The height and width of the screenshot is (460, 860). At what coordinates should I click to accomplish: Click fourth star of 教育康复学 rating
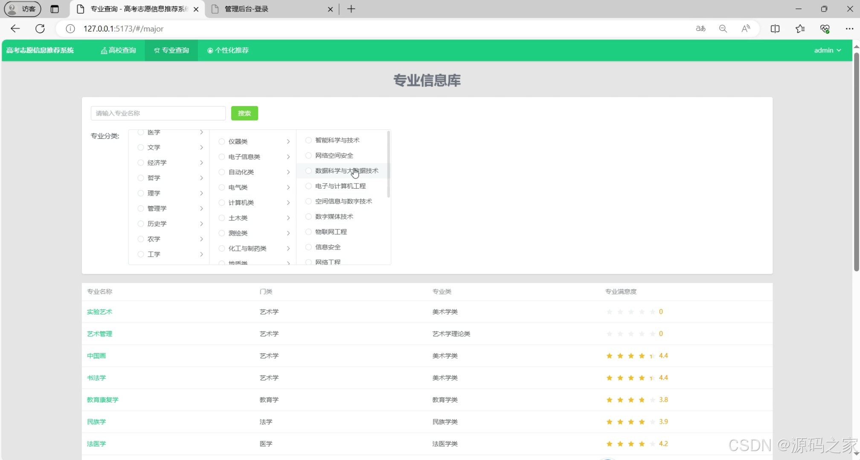tap(642, 400)
